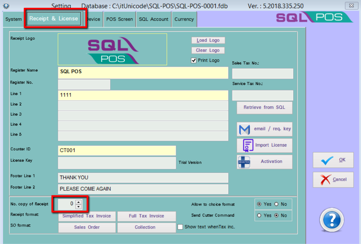Screen dimensions: 361x244
Task: Click the Import License certificate icon
Action: click(247, 145)
